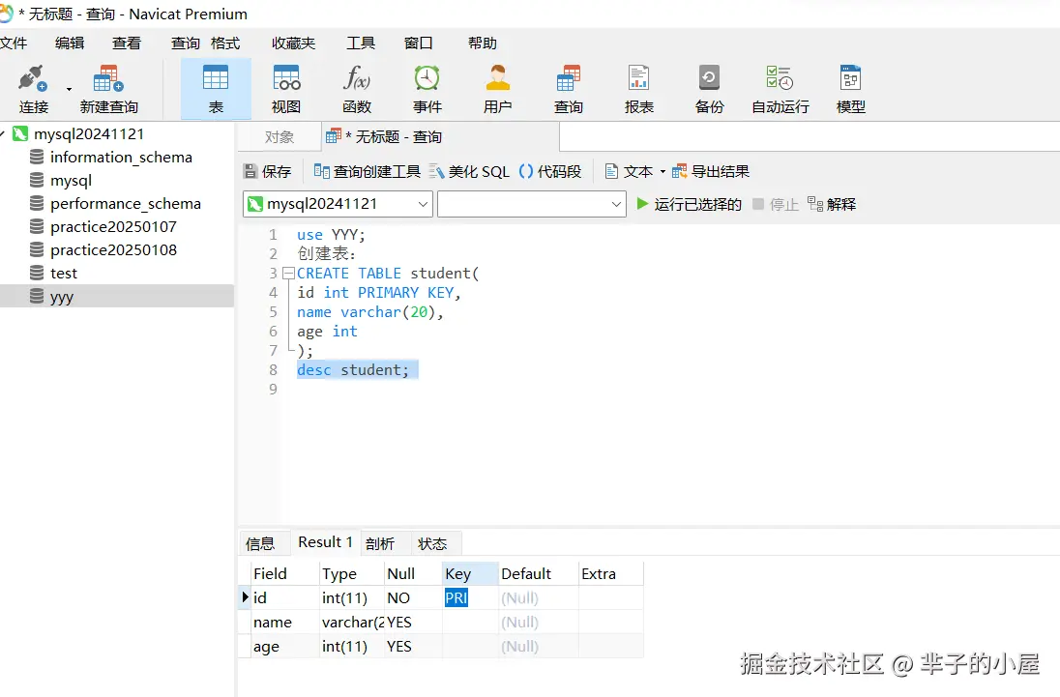Select the 表 table toolbar icon
The height and width of the screenshot is (697, 1060).
(216, 89)
